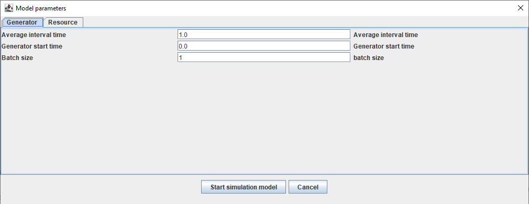Click the left 'Batch size' label

17,57
